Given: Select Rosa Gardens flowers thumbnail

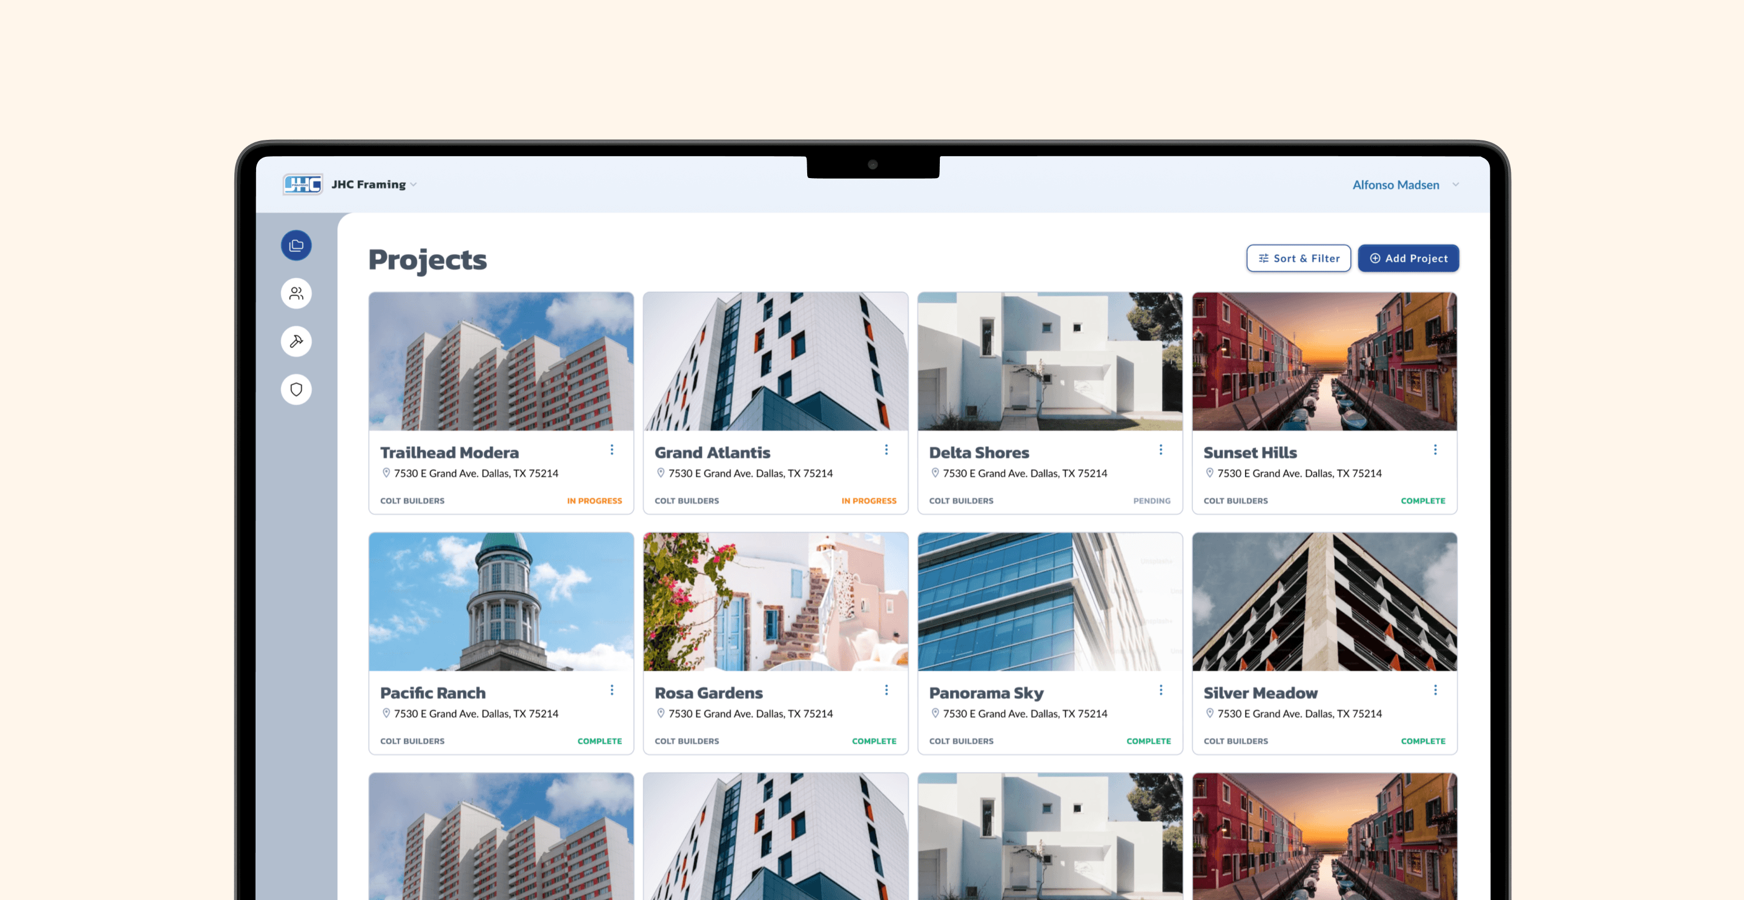Looking at the screenshot, I should click(775, 602).
